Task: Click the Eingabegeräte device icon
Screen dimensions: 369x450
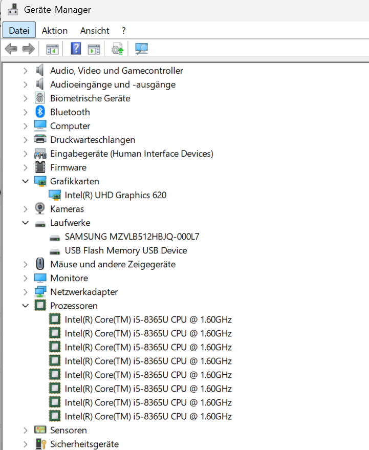Action: coord(40,154)
